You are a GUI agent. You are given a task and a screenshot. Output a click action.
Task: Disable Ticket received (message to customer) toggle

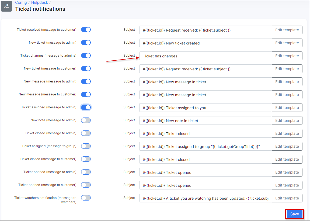[x=86, y=30]
